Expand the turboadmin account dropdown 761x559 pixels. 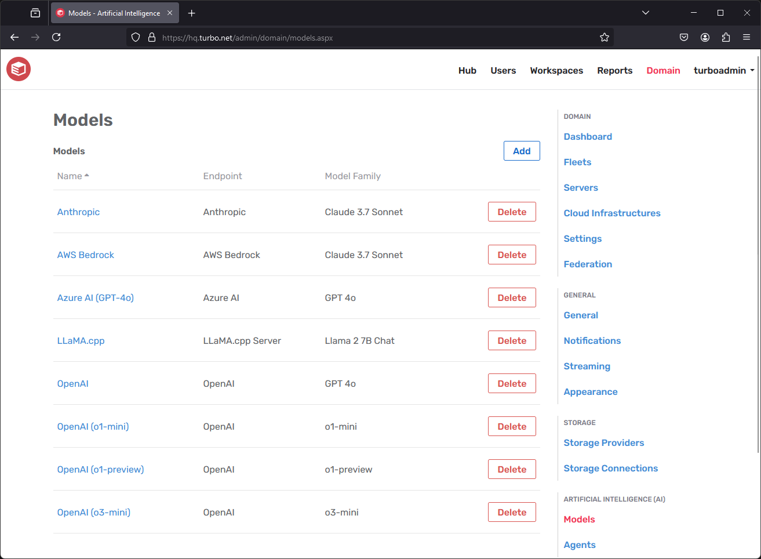pyautogui.click(x=724, y=71)
